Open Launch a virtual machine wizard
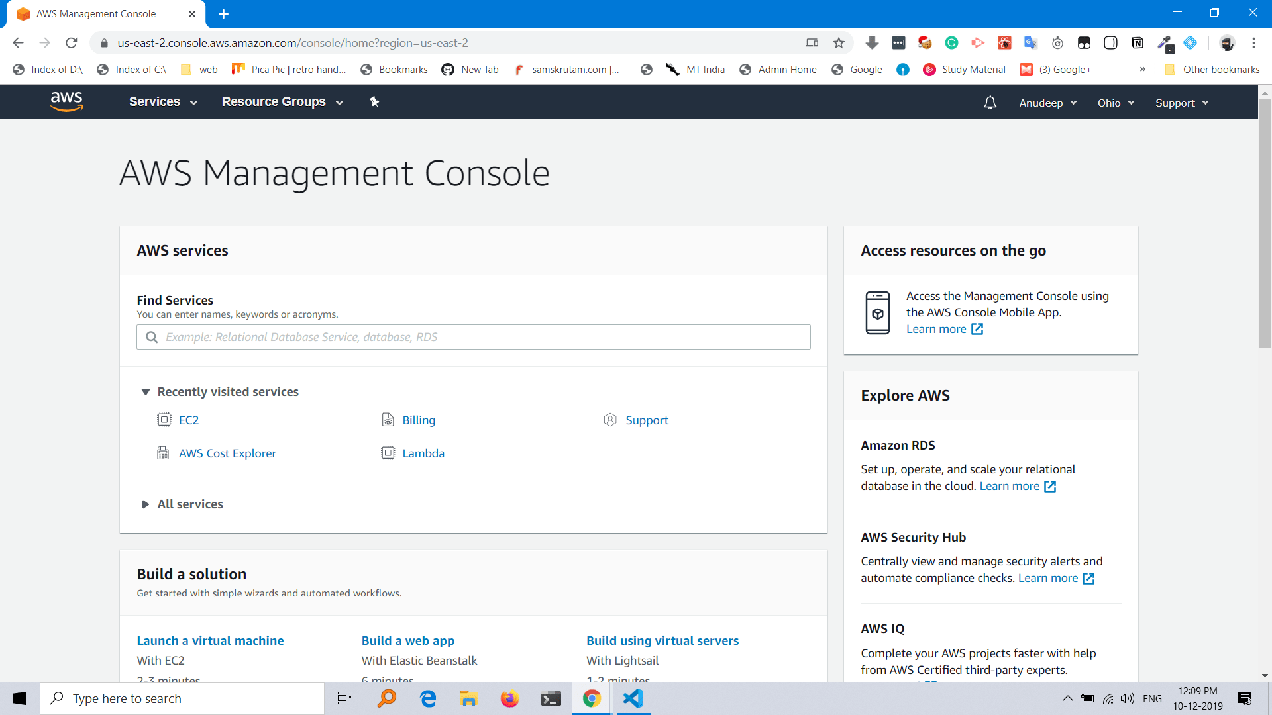 click(x=210, y=641)
